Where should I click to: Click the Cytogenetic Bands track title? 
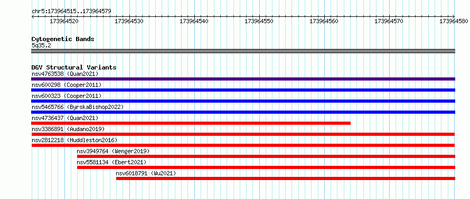[x=63, y=39]
